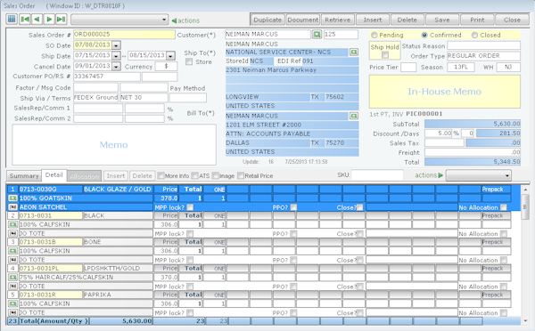The width and height of the screenshot is (535, 331).
Task: Toggle No Allocation on AEON SATCHEL line
Action: 504,207
